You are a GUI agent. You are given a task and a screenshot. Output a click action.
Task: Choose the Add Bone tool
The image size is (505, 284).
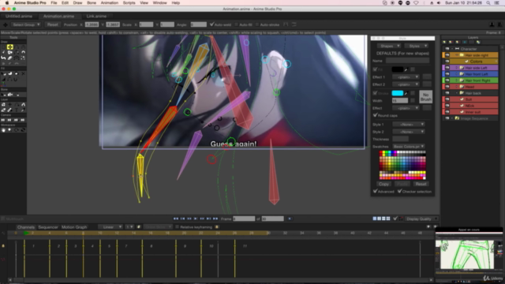pos(17,95)
